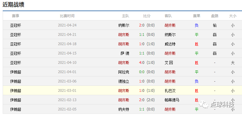Screen dimensions: 242x115
Task: Open home team 纳斯尔 on 2021-04-24
Action: click(124, 25)
